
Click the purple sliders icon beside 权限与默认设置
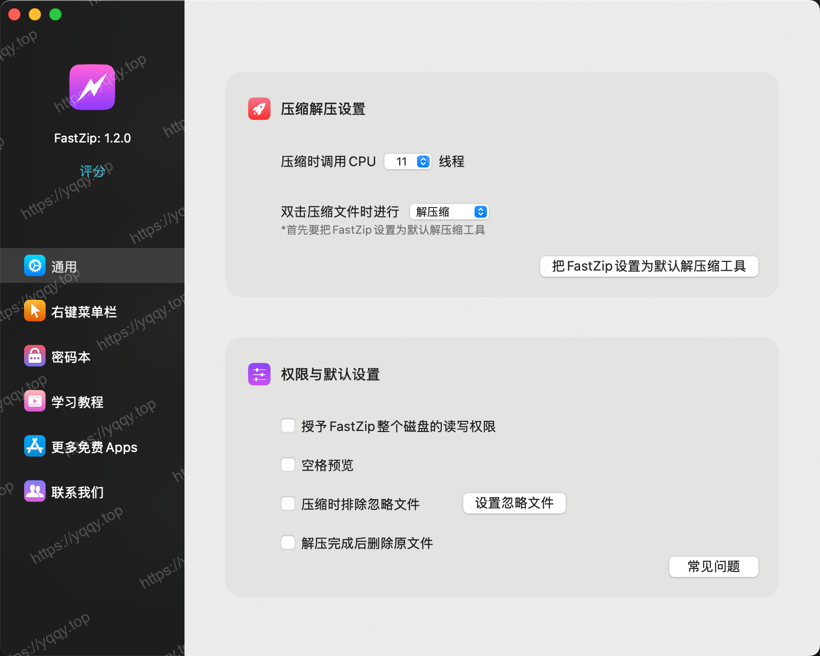(x=259, y=374)
